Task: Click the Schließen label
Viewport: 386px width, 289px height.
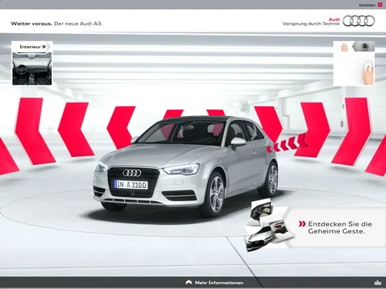Action: click(x=367, y=5)
